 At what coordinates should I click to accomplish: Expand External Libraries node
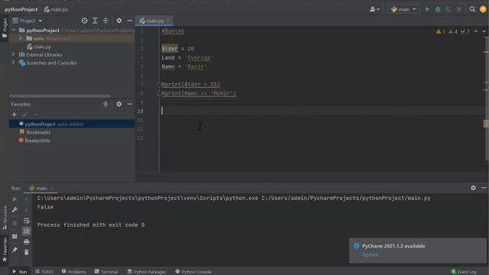13,54
